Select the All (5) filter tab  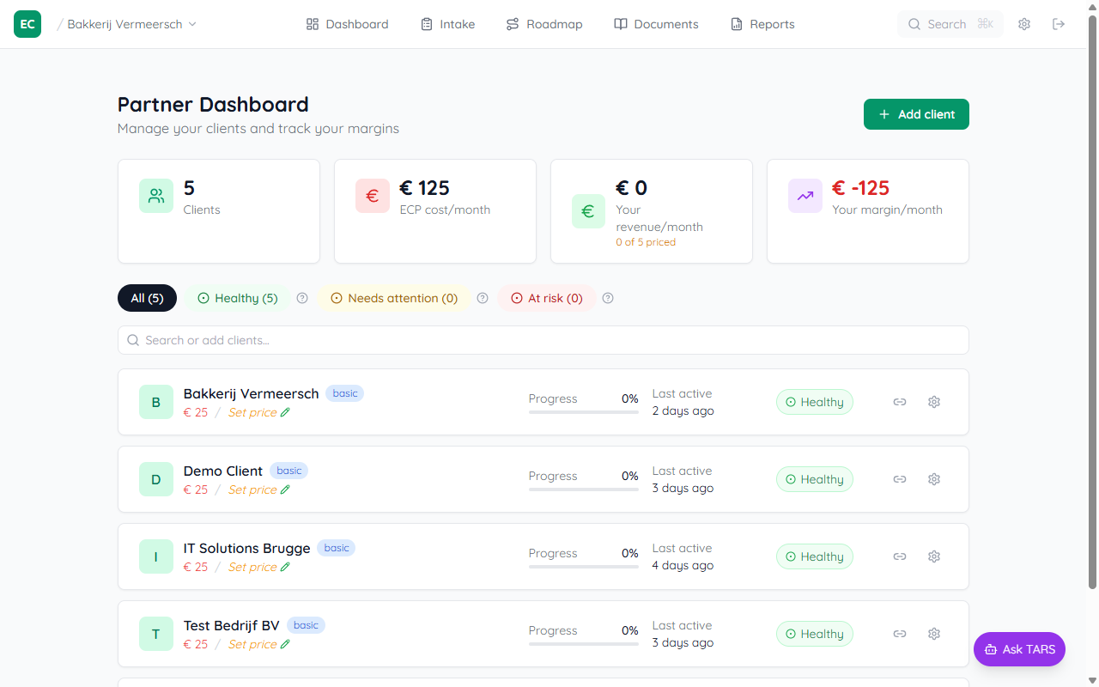tap(147, 298)
